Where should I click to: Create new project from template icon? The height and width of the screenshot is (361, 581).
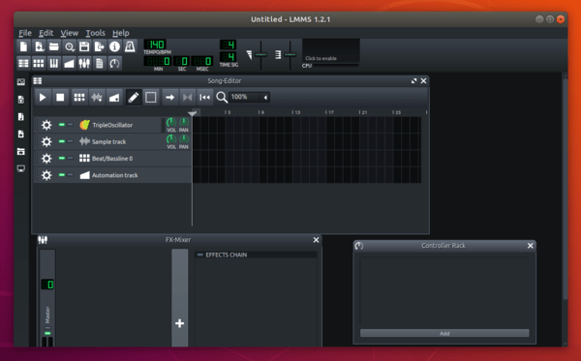pyautogui.click(x=39, y=46)
